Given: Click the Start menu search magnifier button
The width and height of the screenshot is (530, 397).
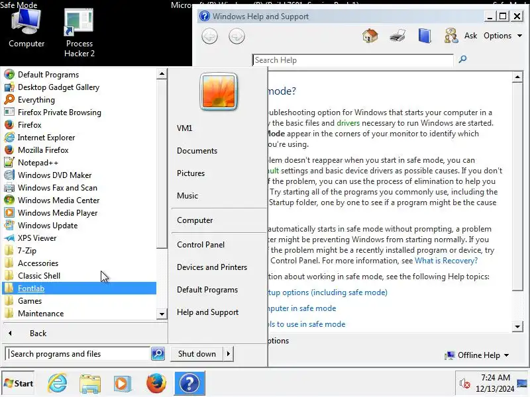Looking at the screenshot, I should tap(158, 353).
